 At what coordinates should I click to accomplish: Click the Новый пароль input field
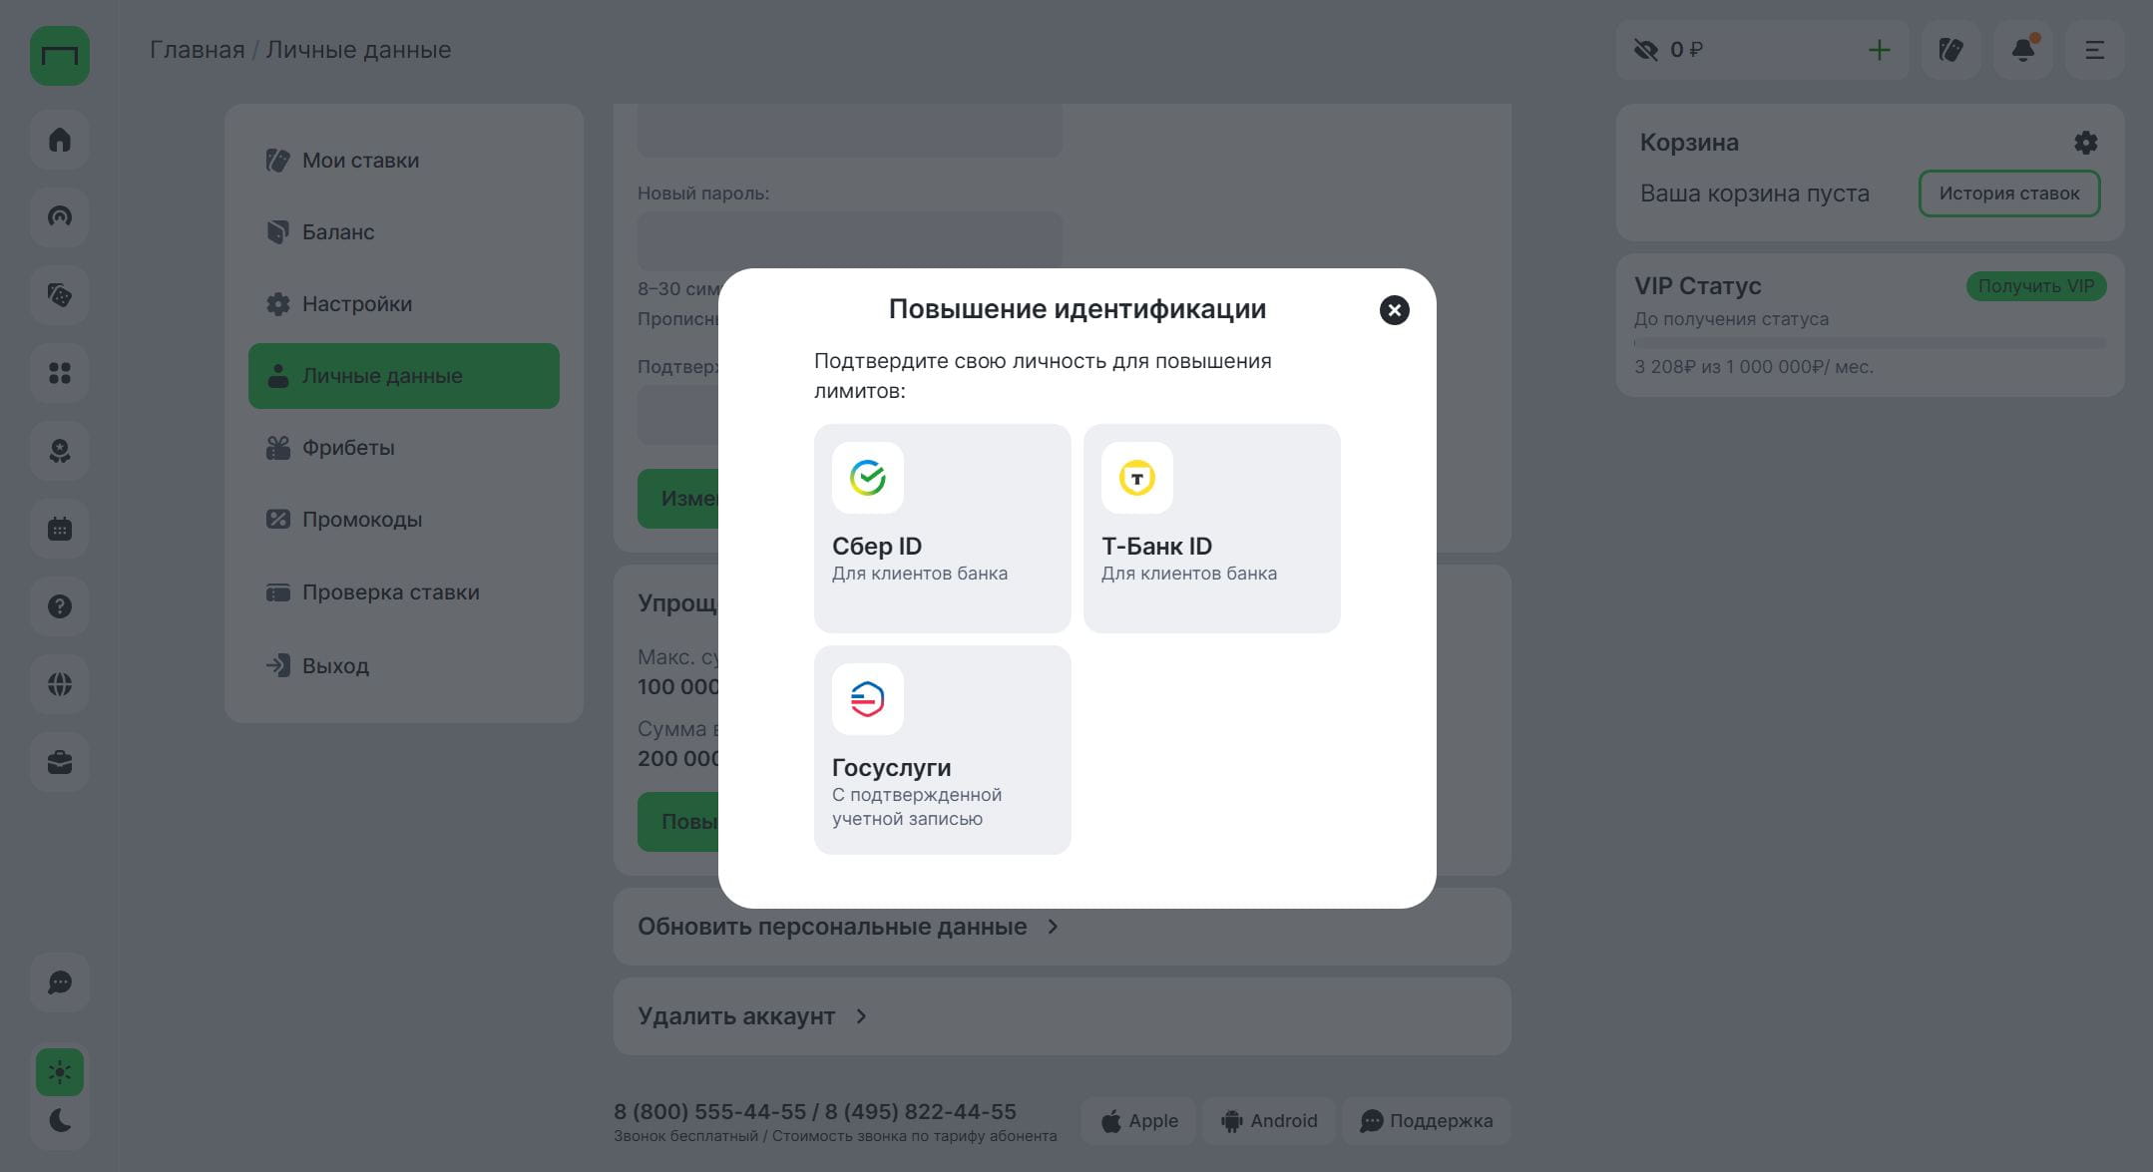[x=850, y=240]
